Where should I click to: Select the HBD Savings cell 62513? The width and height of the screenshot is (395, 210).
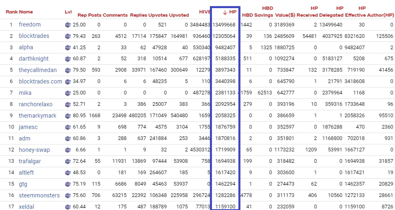point(265,93)
